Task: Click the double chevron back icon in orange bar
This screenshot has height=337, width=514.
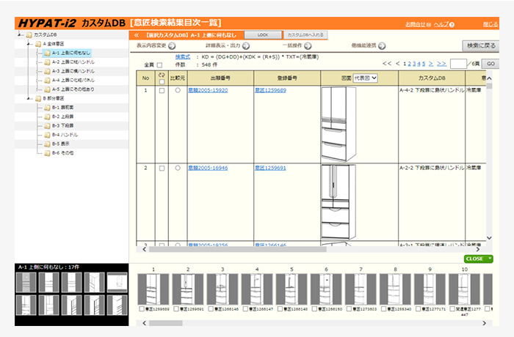Action: pos(137,35)
